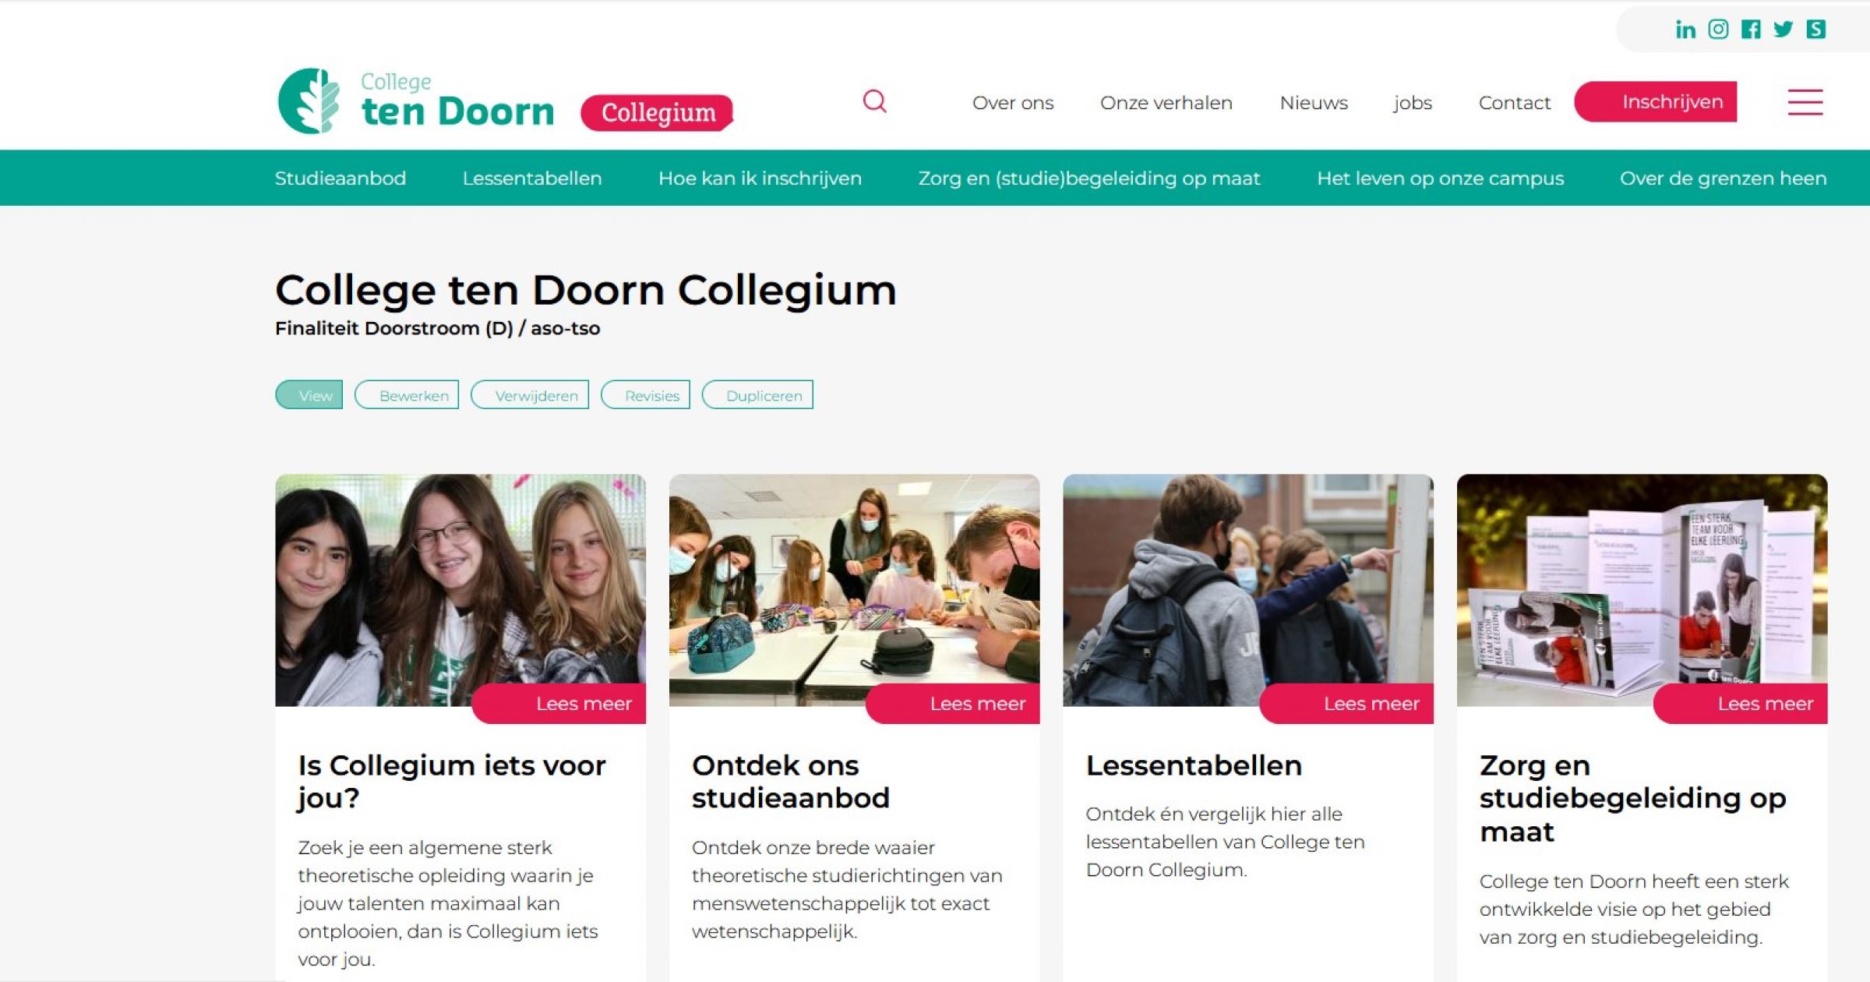Screen dimensions: 1870x982
Task: Go to the Onze verhalen link
Action: coord(1166,103)
